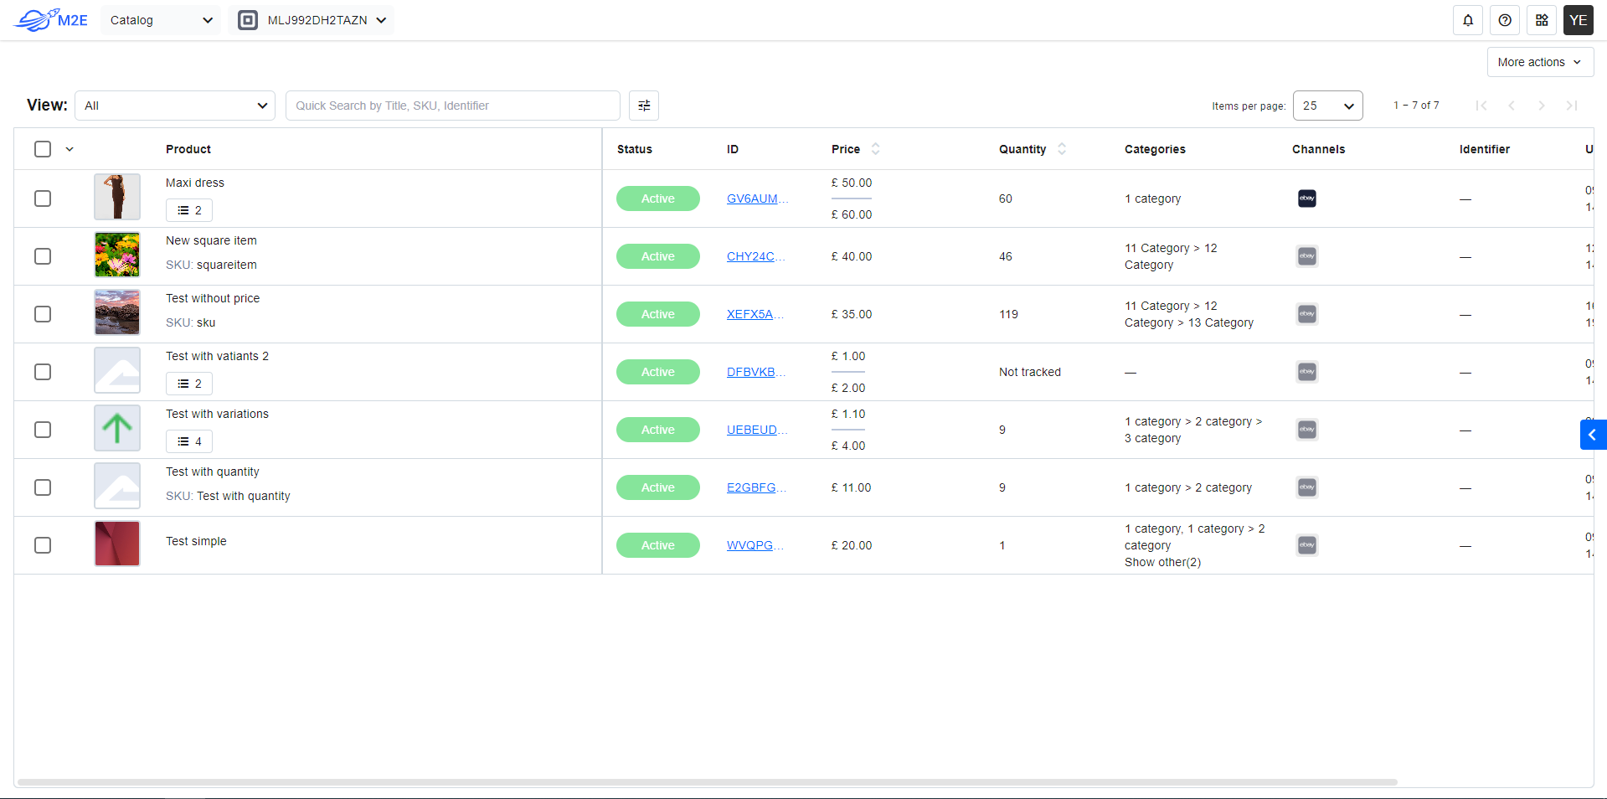Open the notifications bell icon

(x=1467, y=20)
